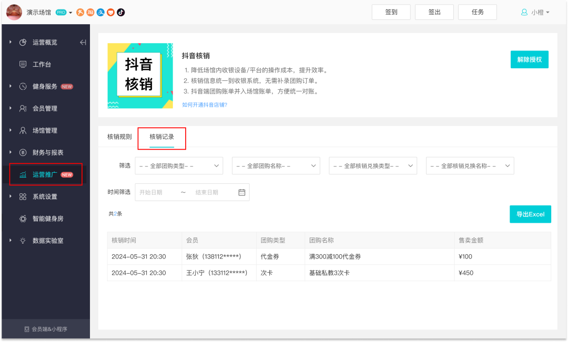Click the venue avatar image
568x342 pixels.
[14, 12]
